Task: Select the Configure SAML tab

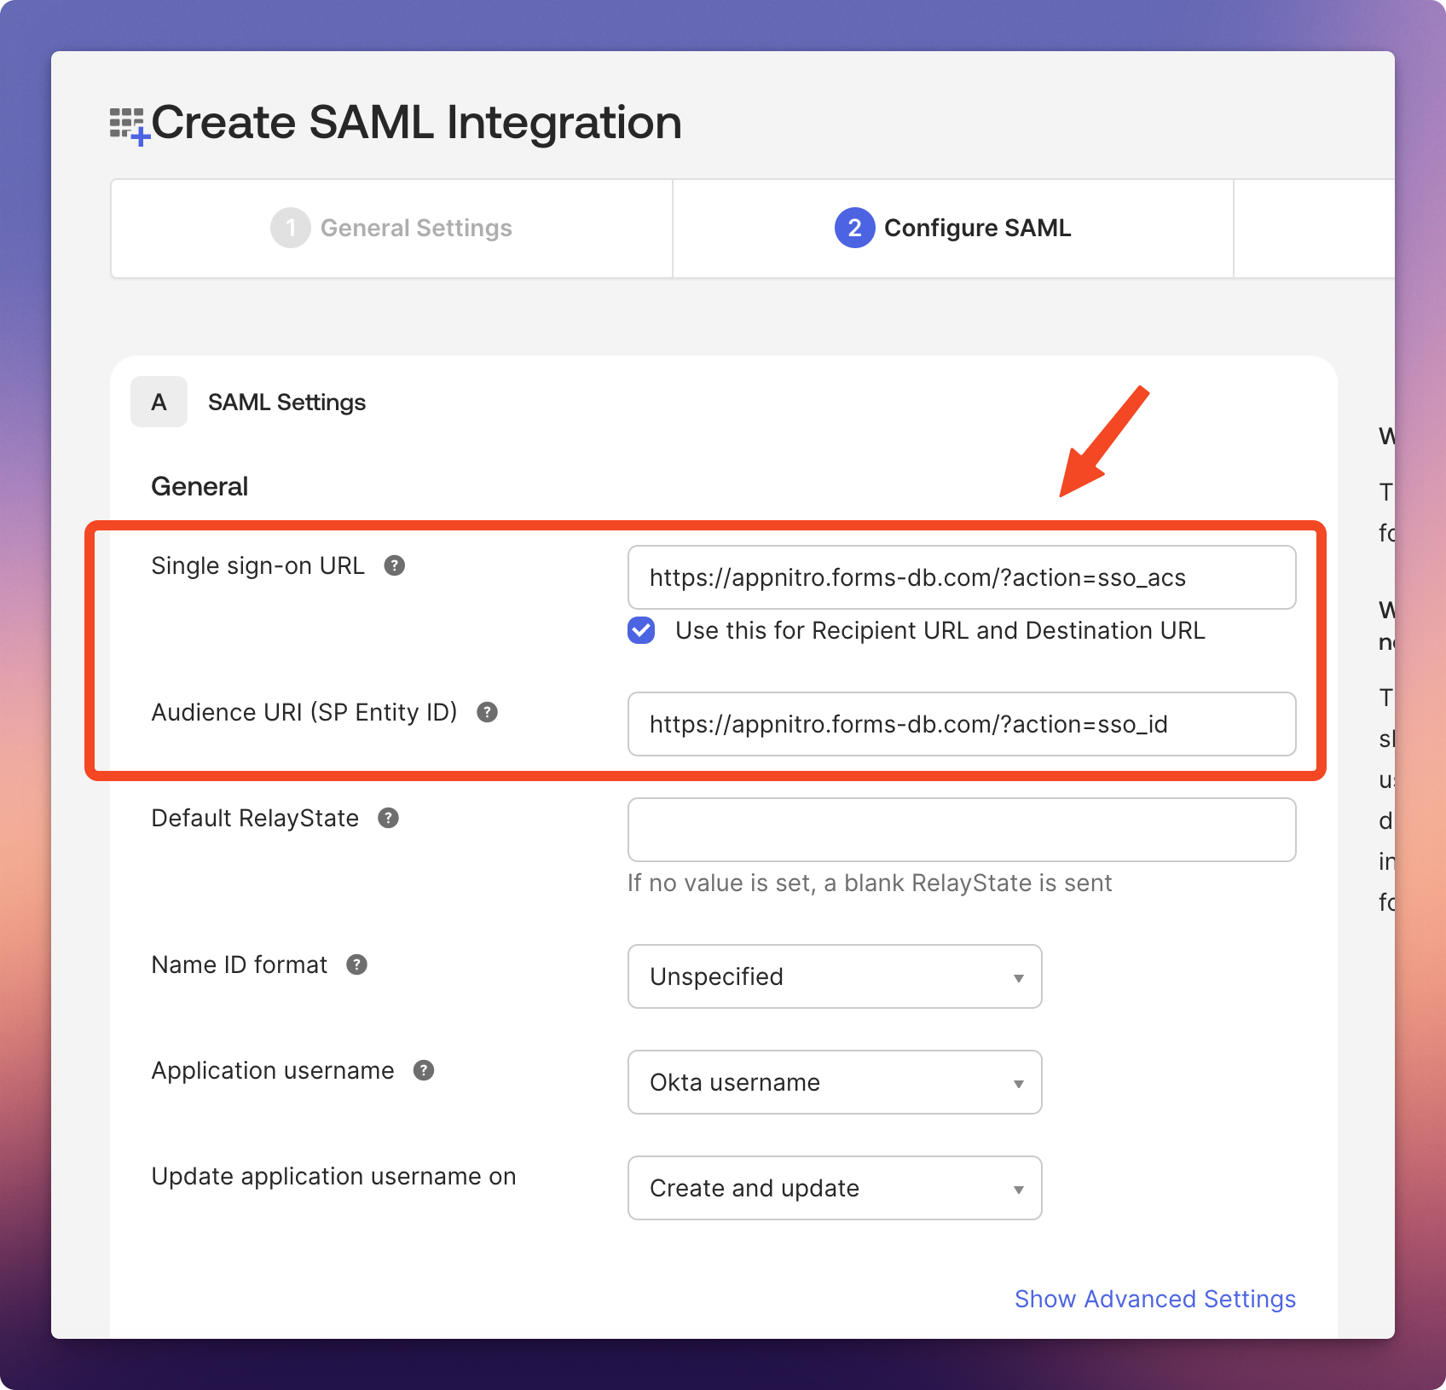Action: tap(976, 228)
